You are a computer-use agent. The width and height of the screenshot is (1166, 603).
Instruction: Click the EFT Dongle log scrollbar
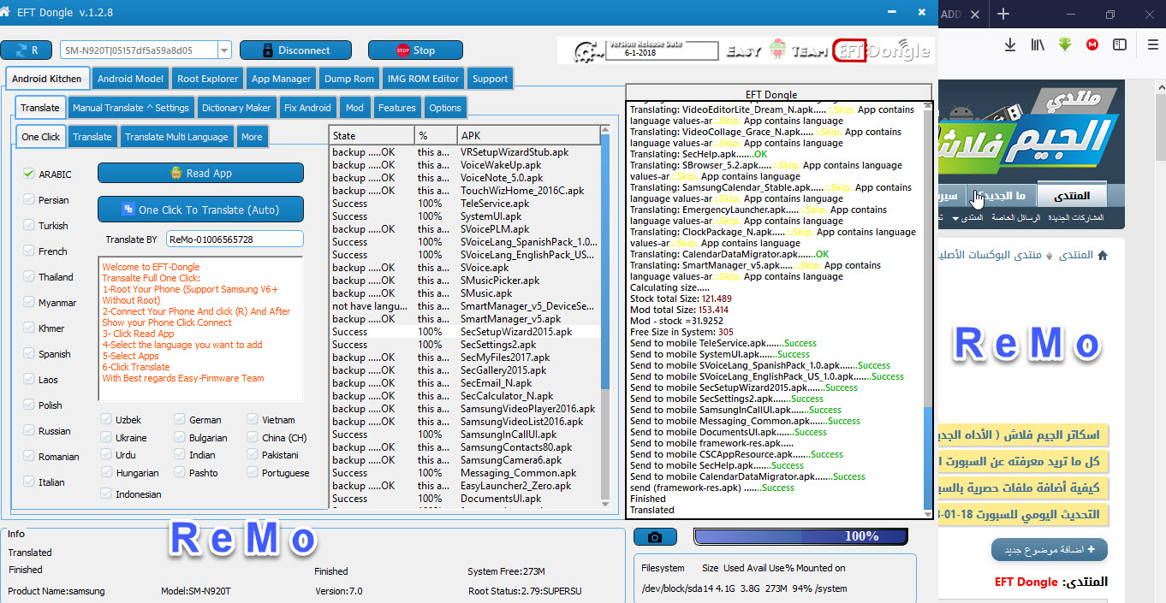927,308
